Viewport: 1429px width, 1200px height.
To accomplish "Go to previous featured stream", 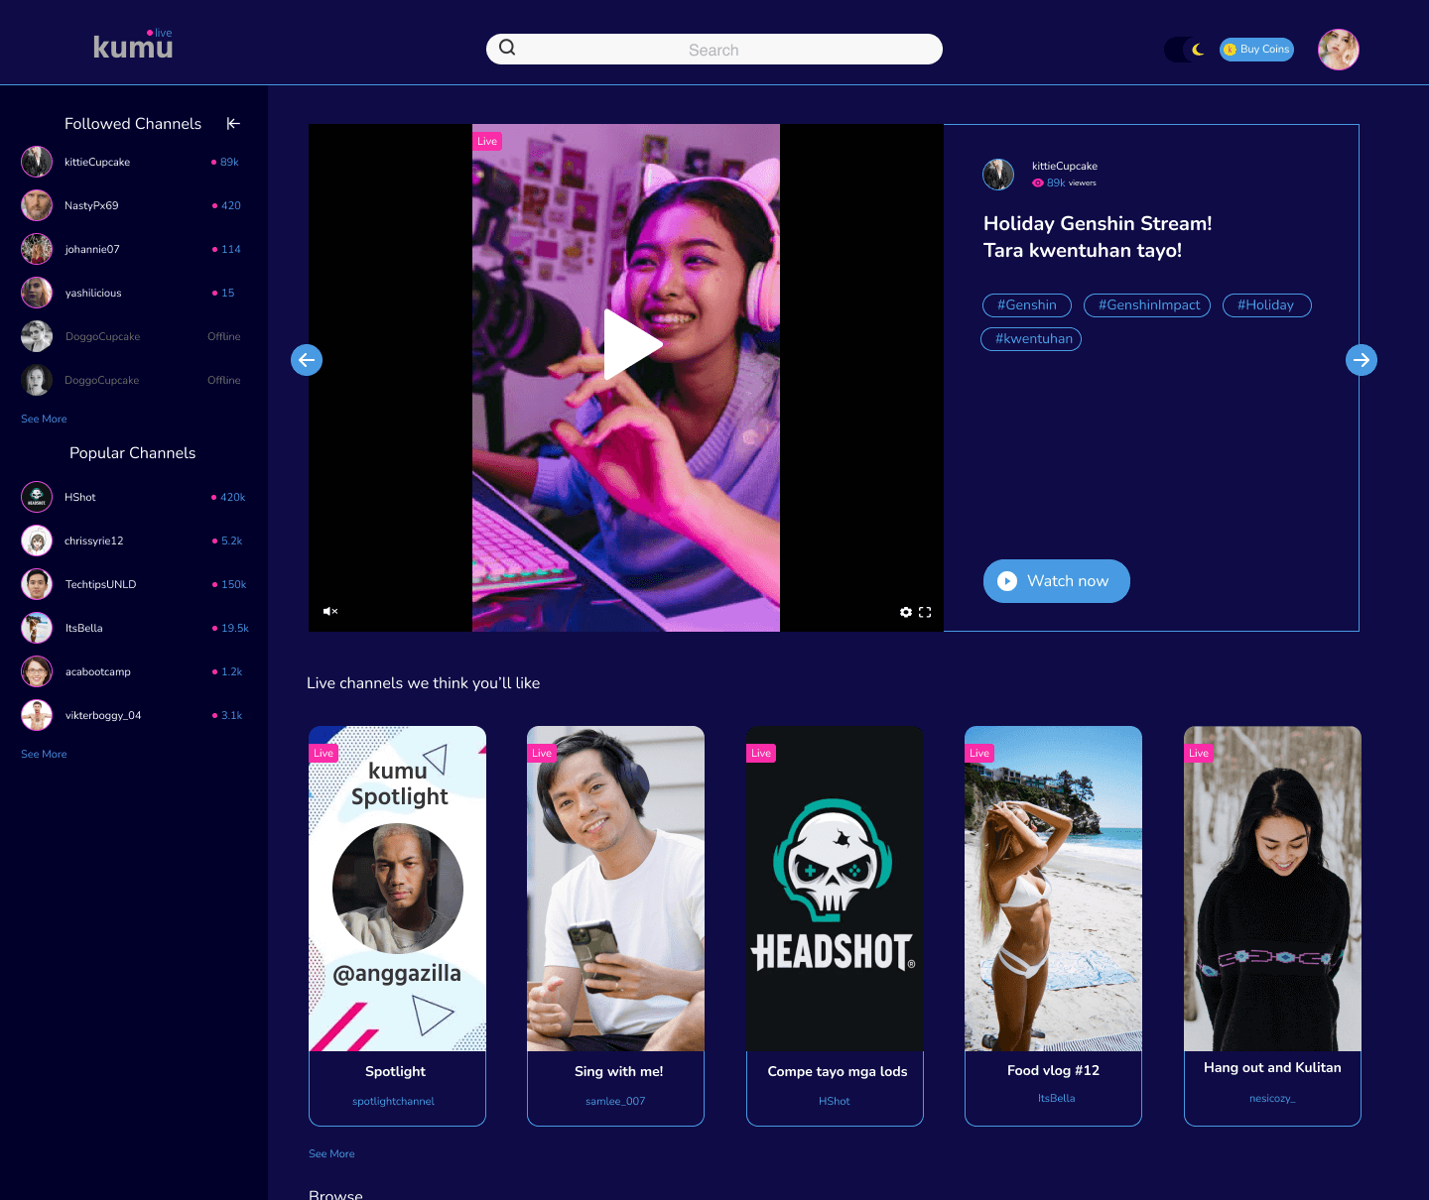I will click(307, 360).
